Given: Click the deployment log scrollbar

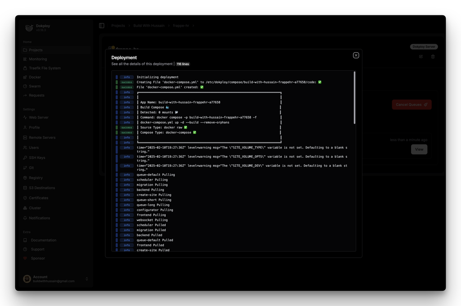Looking at the screenshot, I should coord(354,97).
